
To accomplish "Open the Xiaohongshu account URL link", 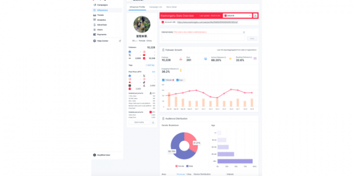I will [208, 22].
